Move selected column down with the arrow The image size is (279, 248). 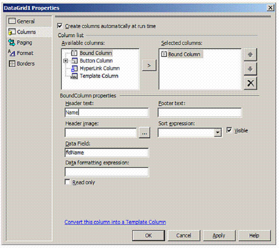250,69
